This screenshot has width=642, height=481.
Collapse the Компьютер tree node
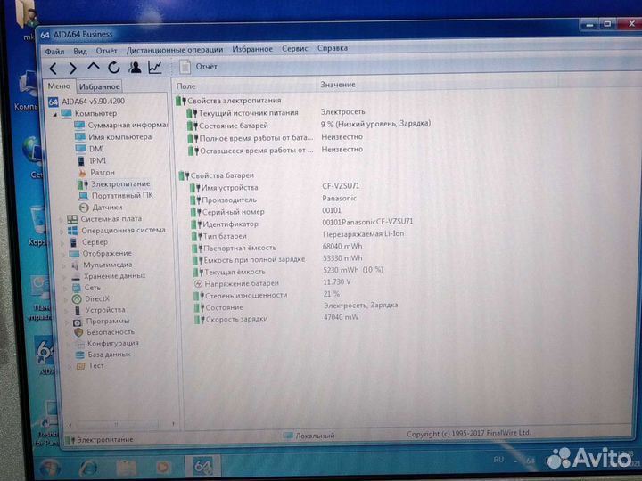click(x=54, y=114)
